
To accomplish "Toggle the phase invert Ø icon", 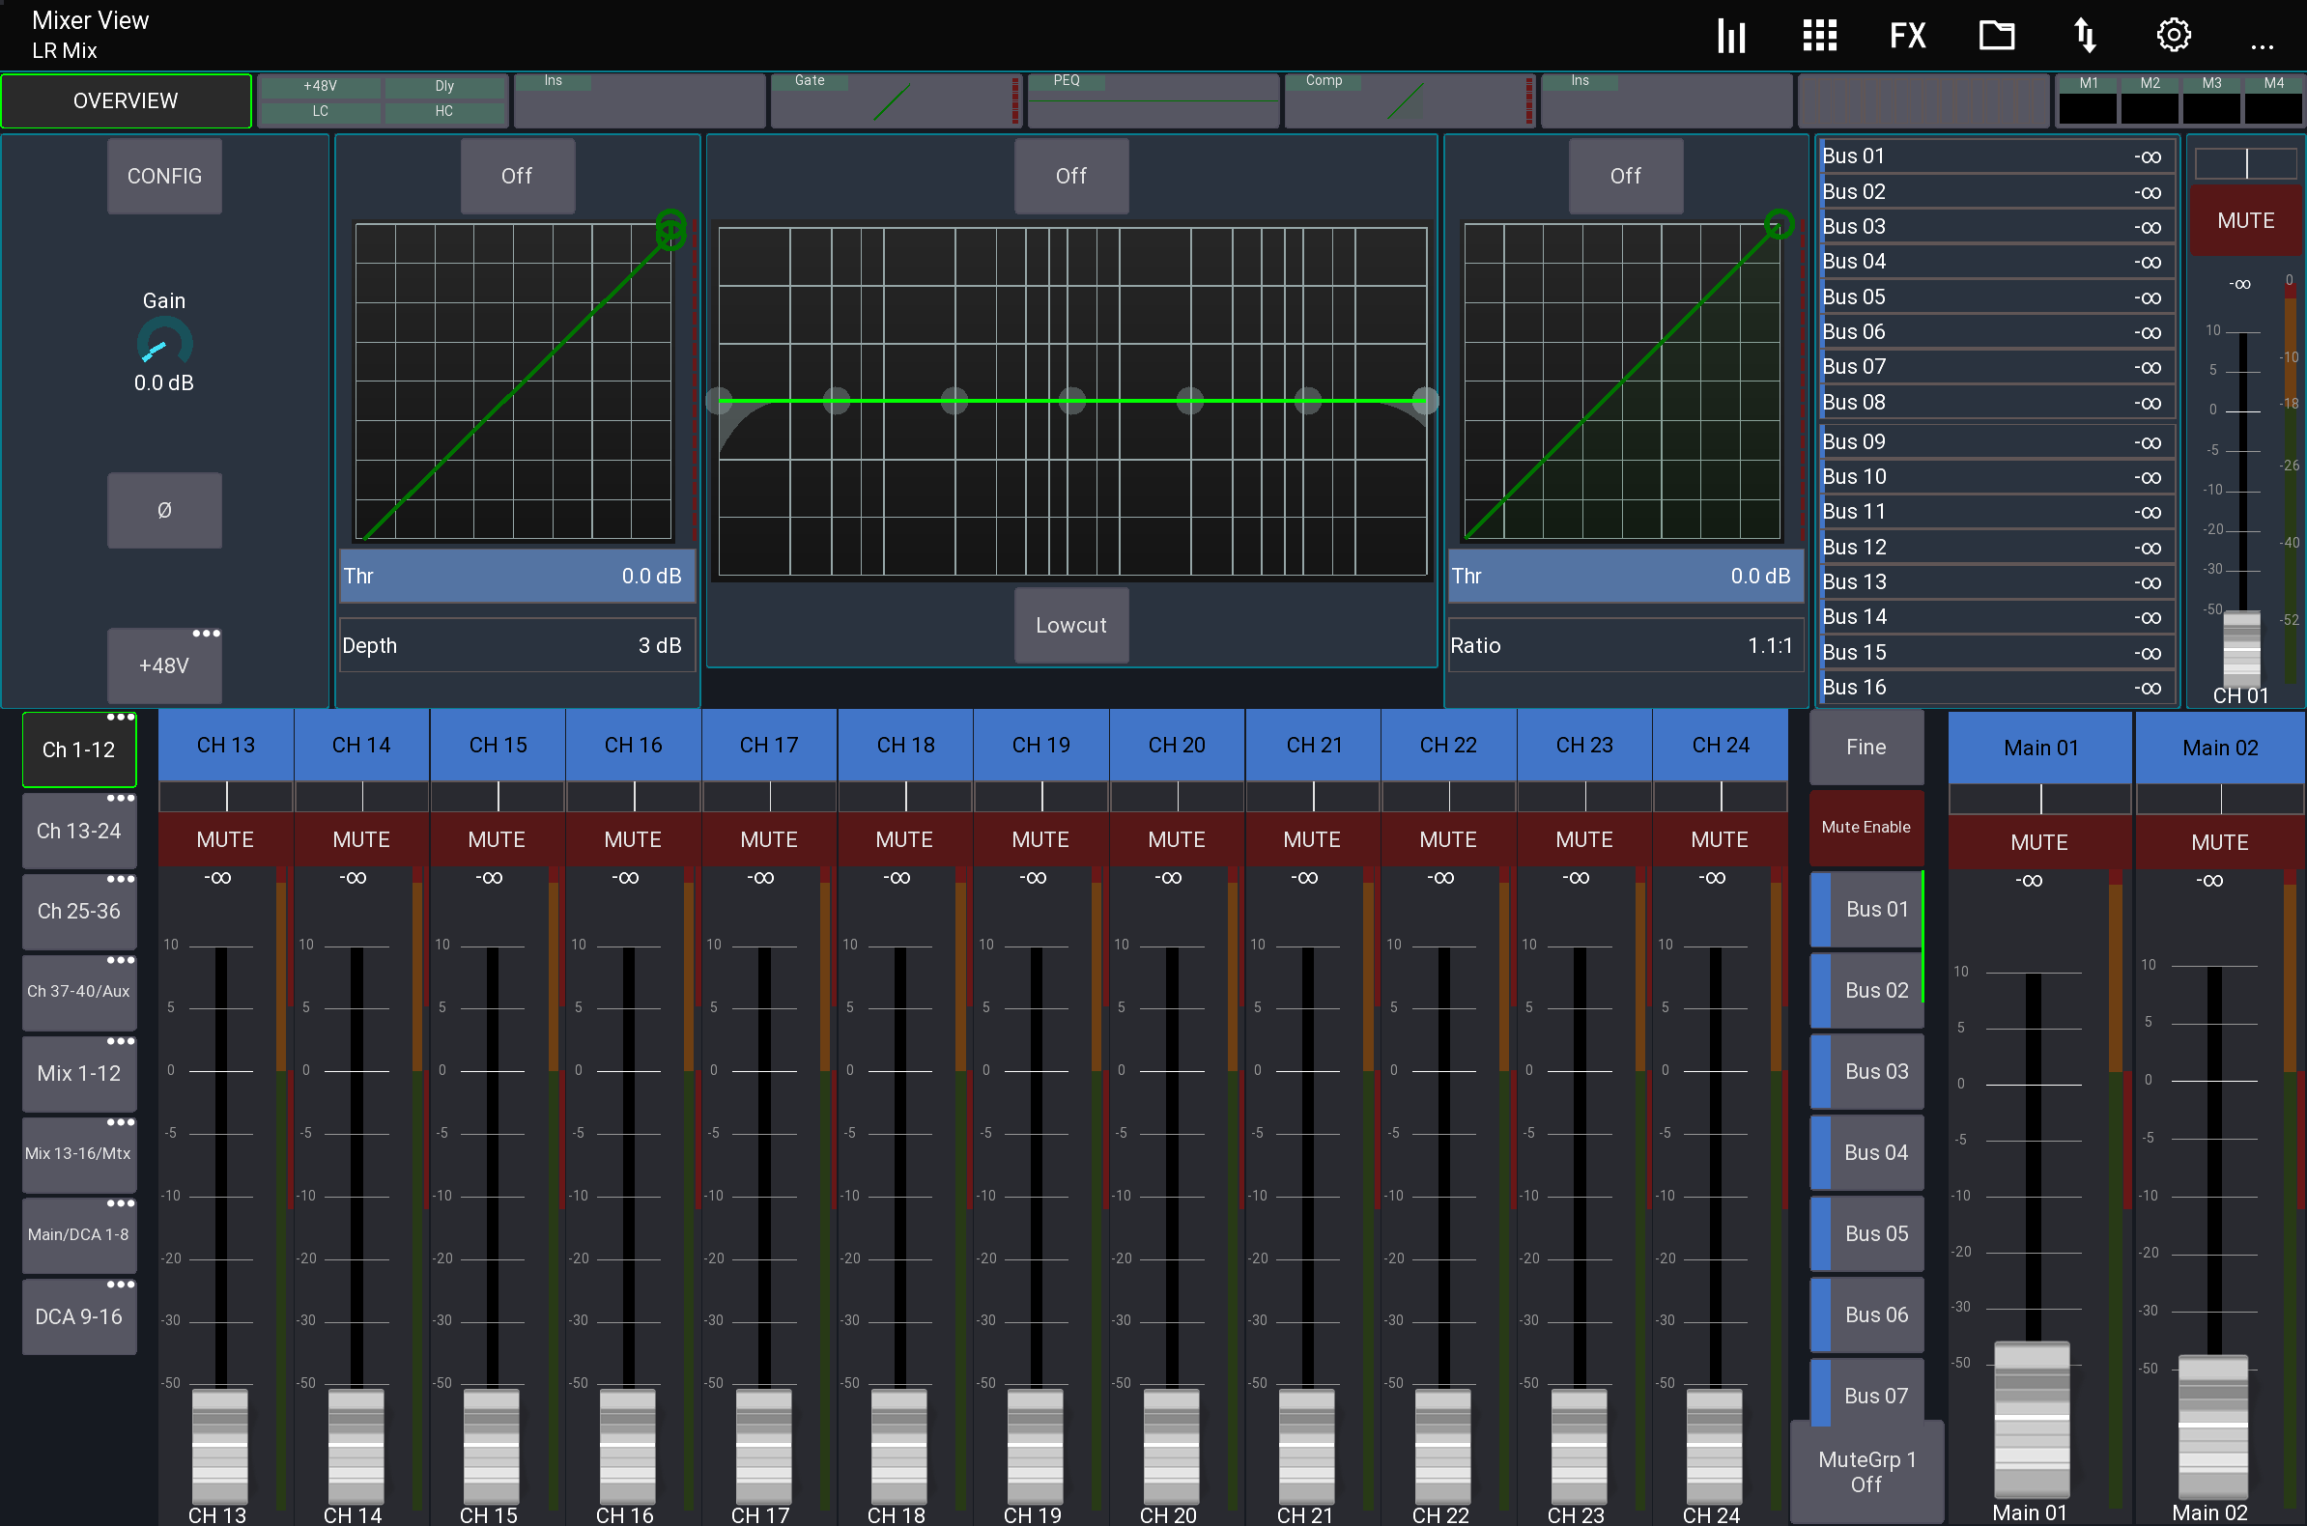I will tap(164, 509).
